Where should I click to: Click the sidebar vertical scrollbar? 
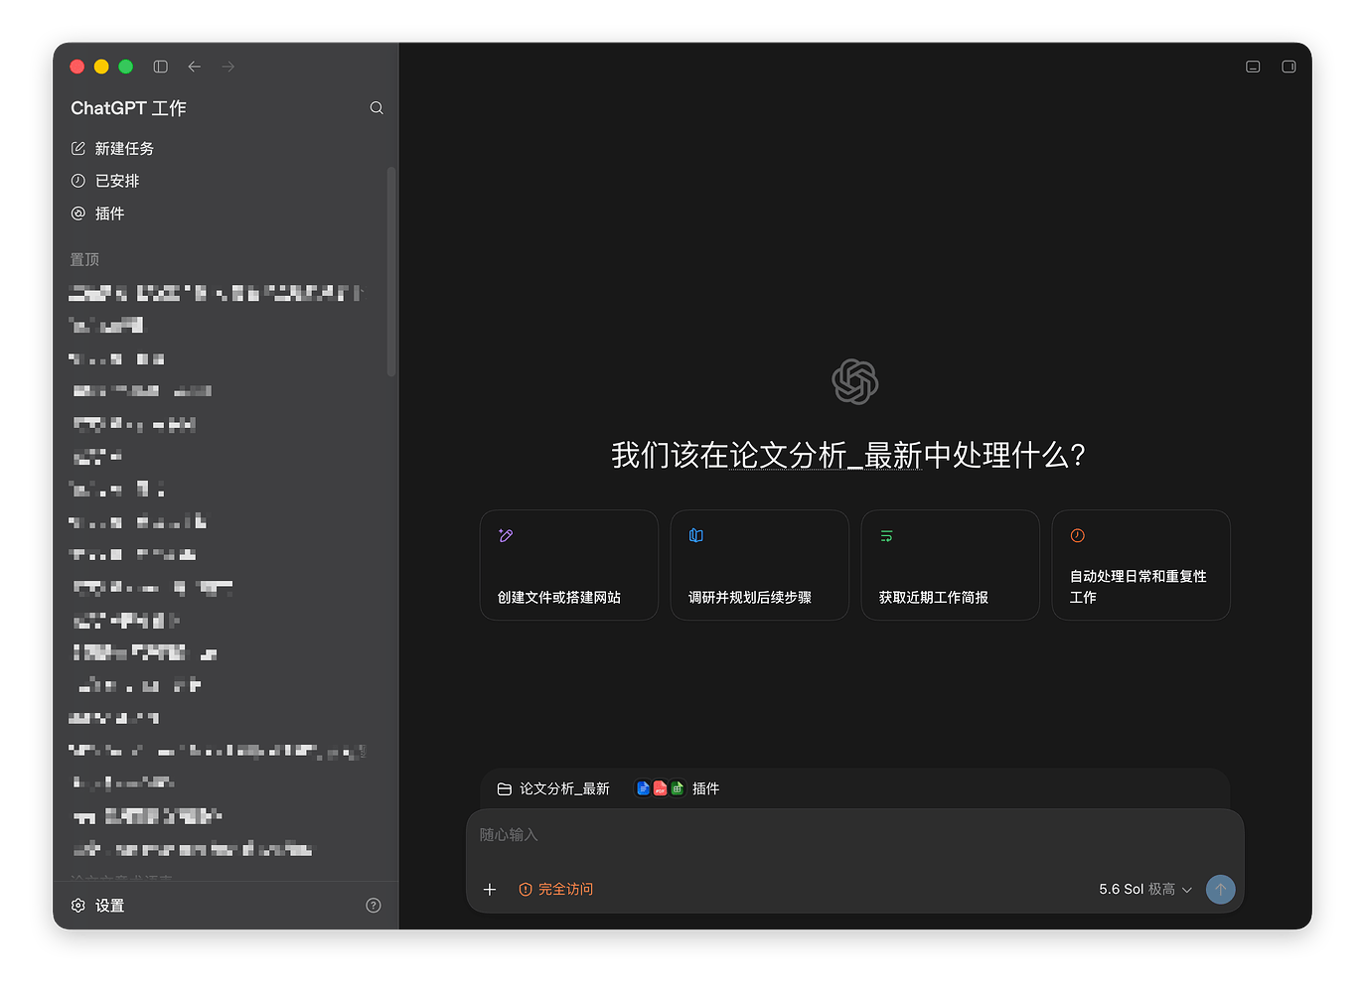[x=391, y=271]
